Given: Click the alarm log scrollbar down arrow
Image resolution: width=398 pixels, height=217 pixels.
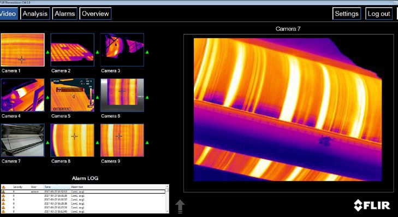Looking at the screenshot, I should point(167,212).
